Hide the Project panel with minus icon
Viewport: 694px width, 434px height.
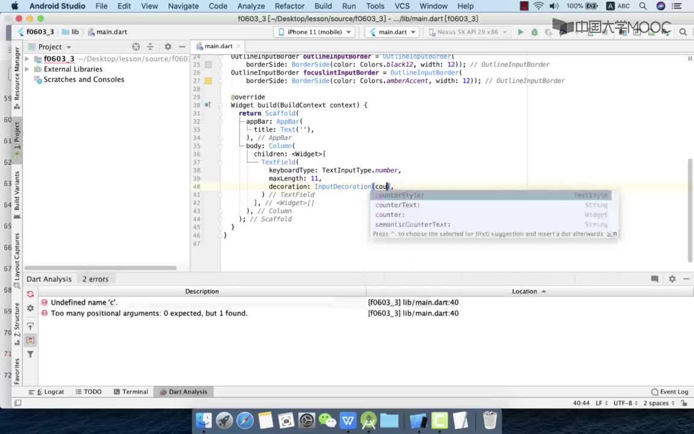point(182,46)
